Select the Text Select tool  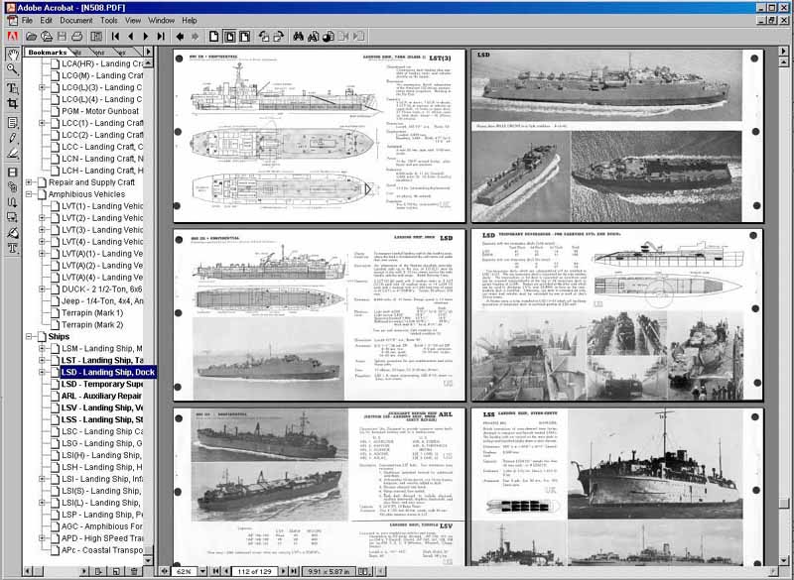tap(13, 87)
